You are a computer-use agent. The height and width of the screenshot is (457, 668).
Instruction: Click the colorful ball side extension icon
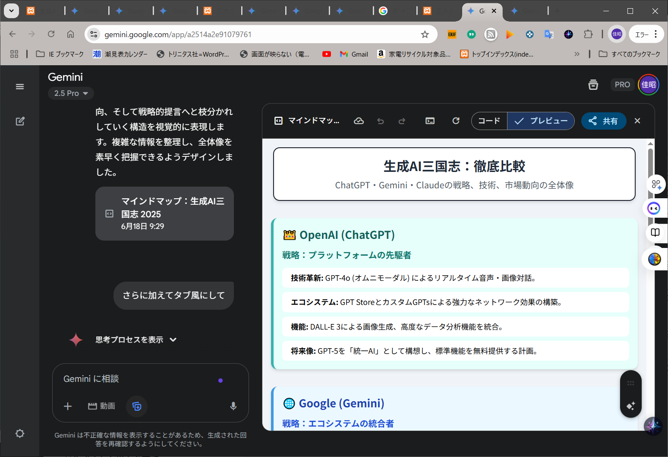pos(655,259)
